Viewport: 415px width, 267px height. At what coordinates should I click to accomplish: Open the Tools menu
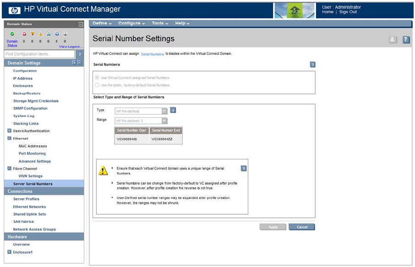point(159,23)
